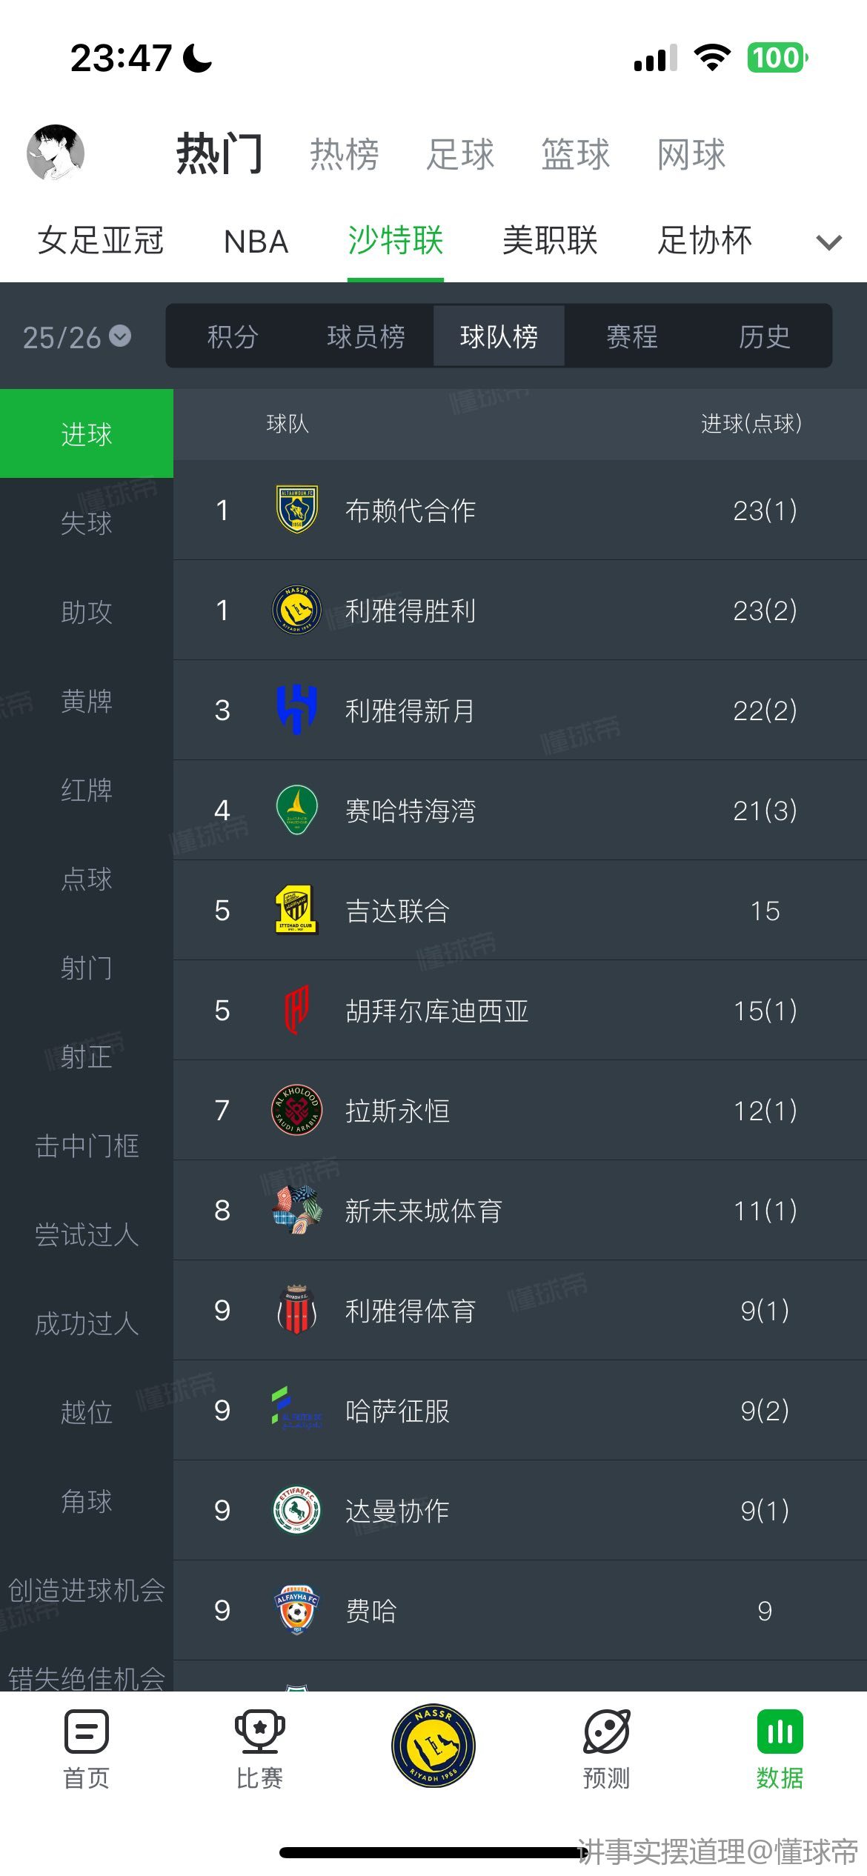Tap the 利雅得新月 team logo

(x=296, y=710)
